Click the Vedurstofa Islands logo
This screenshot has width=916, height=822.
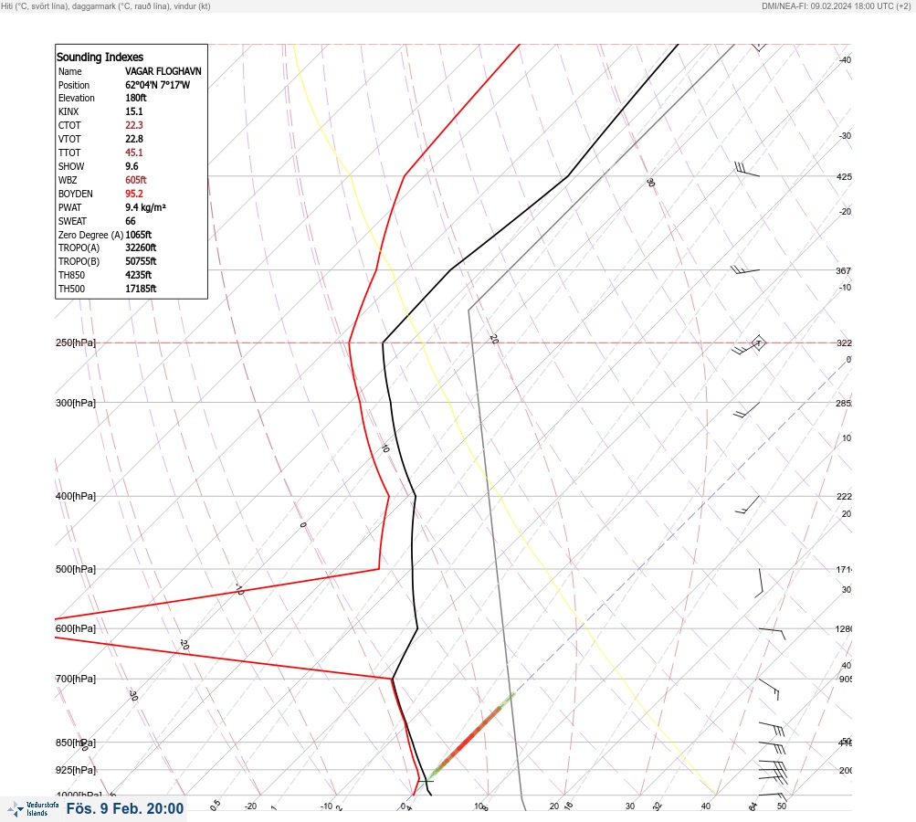tap(33, 809)
